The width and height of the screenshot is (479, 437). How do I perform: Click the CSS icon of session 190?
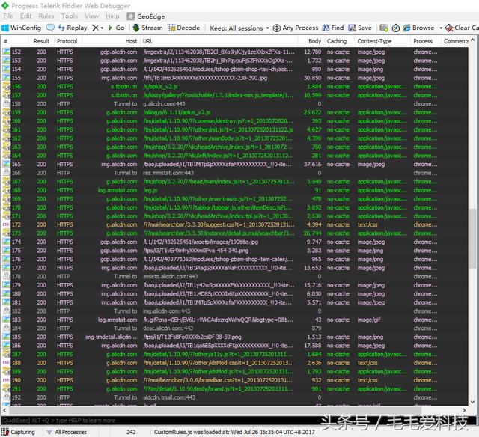(6, 380)
